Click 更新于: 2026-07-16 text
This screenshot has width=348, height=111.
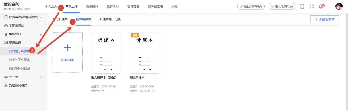pos(142,91)
